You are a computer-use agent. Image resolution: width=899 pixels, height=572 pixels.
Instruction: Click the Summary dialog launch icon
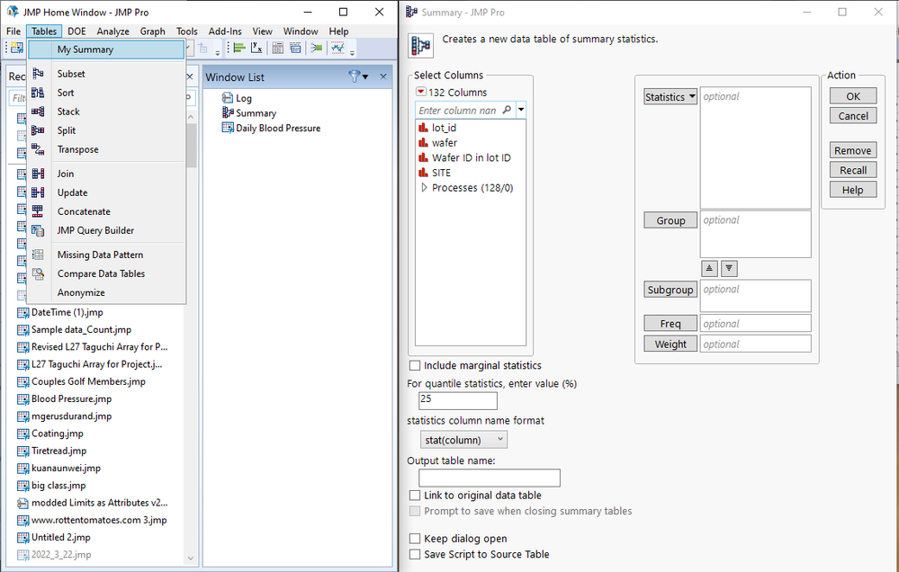coord(421,45)
